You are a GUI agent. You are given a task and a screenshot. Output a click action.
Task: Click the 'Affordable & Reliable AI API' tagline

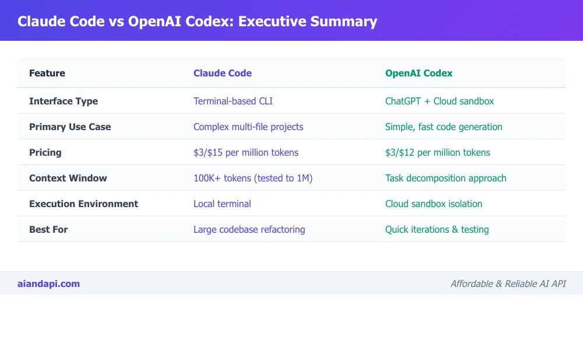508,284
